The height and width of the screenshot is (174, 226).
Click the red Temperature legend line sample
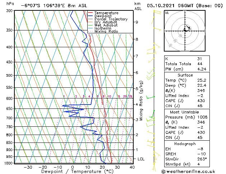(x=91, y=13)
